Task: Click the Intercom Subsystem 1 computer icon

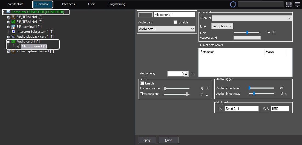Action: (x=13, y=32)
